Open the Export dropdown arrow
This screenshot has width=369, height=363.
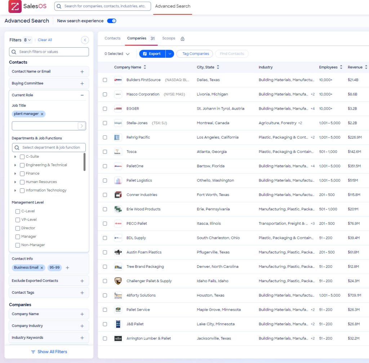[170, 54]
